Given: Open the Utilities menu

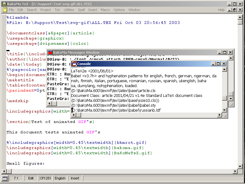Looking at the screenshot, I should (69, 10).
